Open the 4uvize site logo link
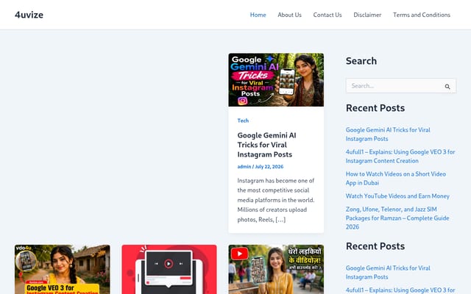 [x=29, y=15]
